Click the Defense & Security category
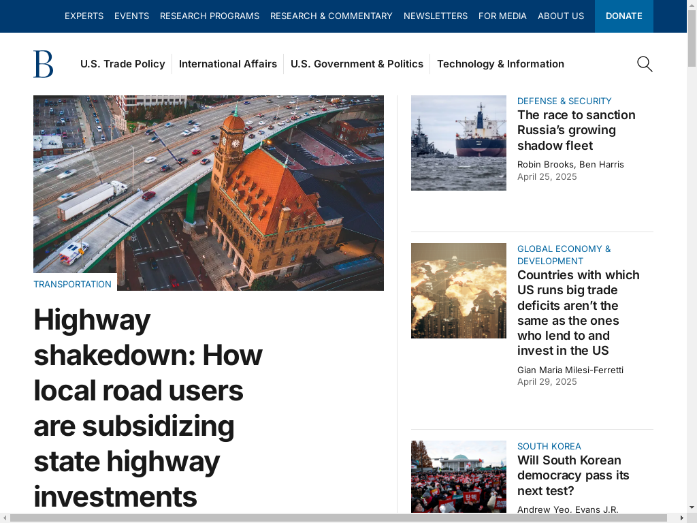Image resolution: width=697 pixels, height=523 pixels. [x=564, y=101]
